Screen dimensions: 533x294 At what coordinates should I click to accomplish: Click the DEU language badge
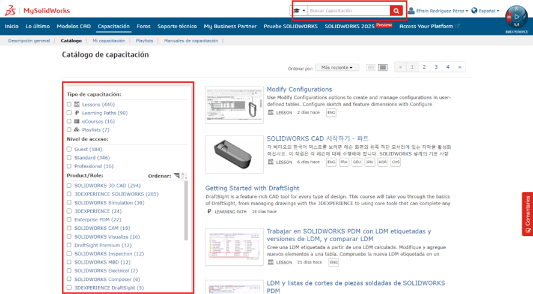pyautogui.click(x=357, y=162)
